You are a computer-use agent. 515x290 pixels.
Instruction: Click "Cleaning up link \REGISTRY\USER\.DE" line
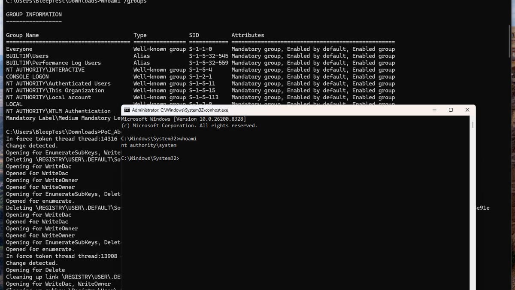click(x=64, y=277)
